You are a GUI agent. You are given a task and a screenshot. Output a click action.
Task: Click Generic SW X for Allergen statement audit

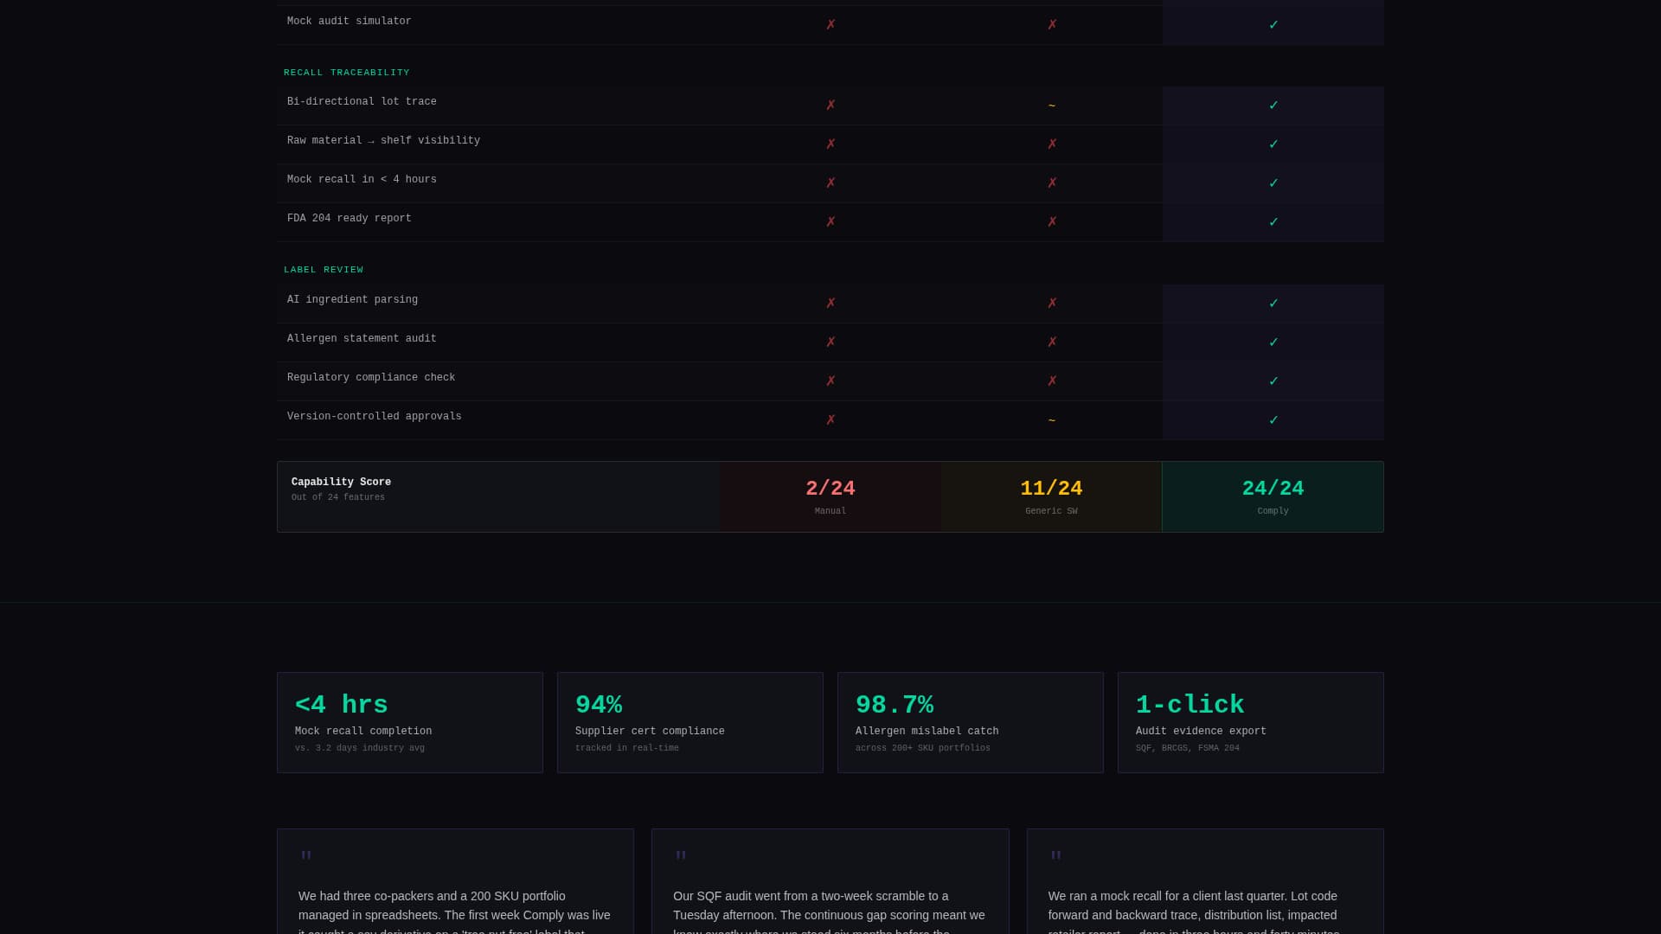point(1052,342)
